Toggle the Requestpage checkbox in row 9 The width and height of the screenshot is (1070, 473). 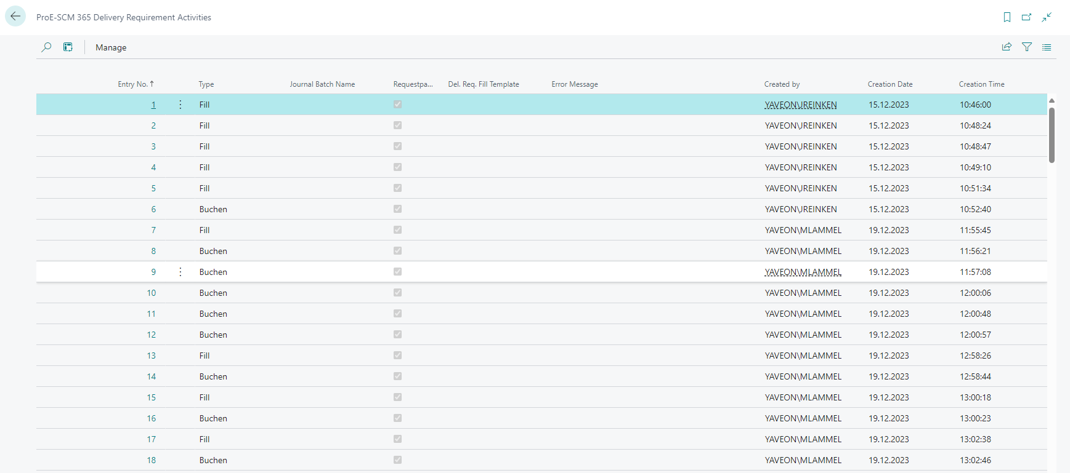pyautogui.click(x=397, y=272)
